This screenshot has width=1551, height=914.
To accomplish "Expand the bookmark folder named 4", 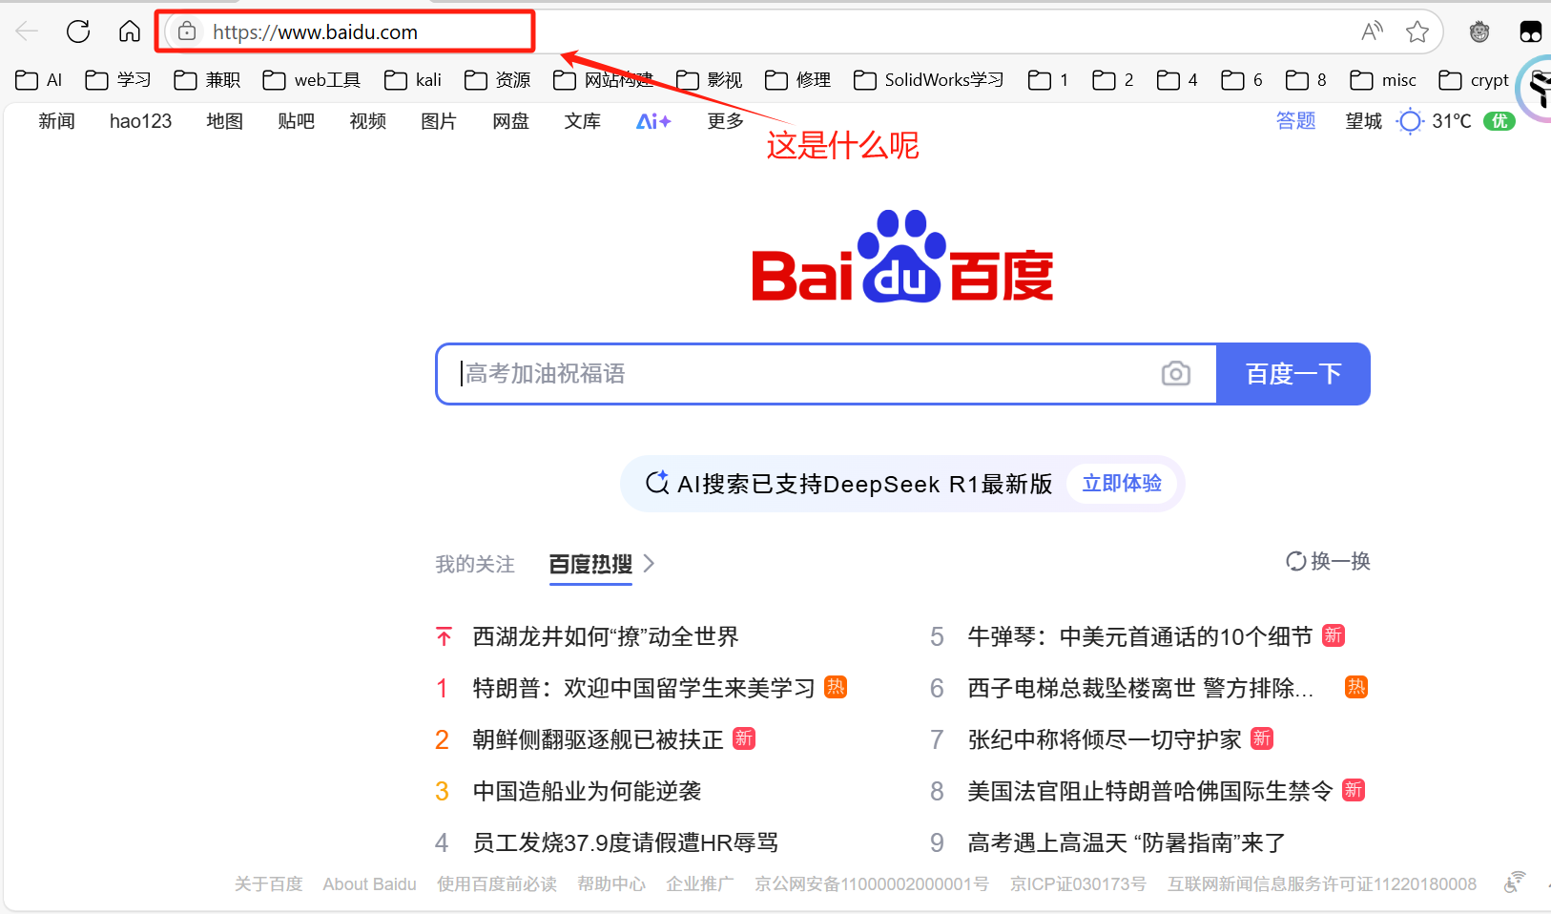I will 1177,80.
